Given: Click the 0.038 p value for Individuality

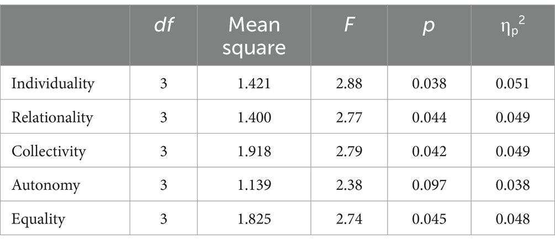Looking at the screenshot, I should point(429,84).
